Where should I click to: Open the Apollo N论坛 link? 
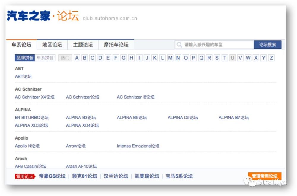click(x=27, y=146)
